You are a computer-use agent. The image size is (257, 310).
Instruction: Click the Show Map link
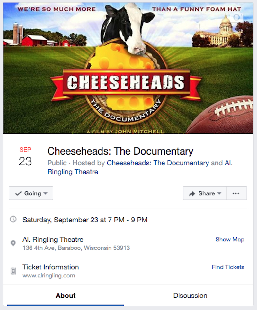click(230, 240)
